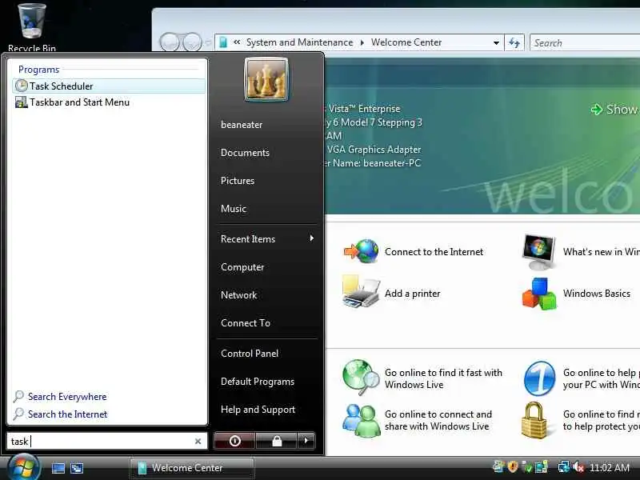Image resolution: width=640 pixels, height=480 pixels.
Task: Click the Forward button in Welcome Center window
Action: pyautogui.click(x=191, y=42)
